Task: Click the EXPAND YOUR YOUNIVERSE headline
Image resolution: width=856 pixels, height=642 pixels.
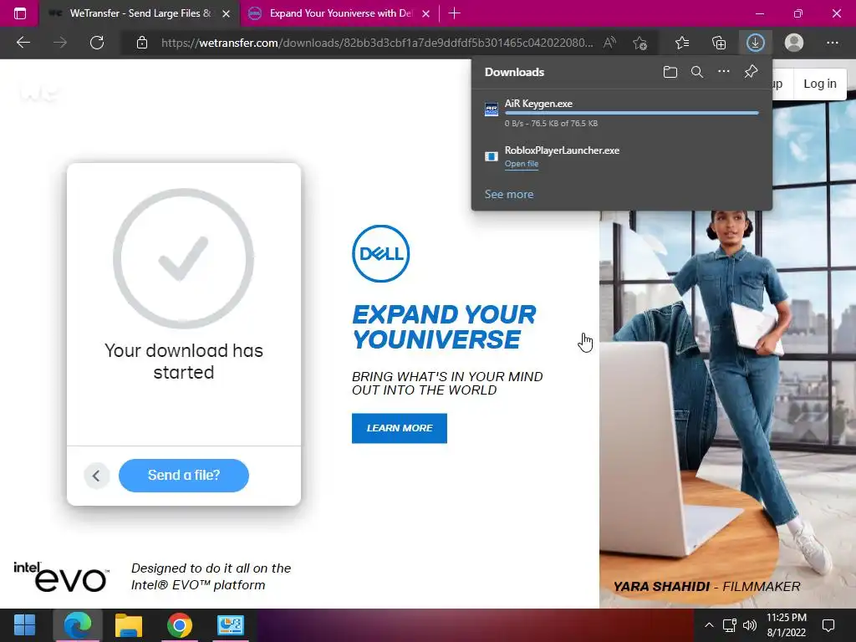Action: pos(444,327)
